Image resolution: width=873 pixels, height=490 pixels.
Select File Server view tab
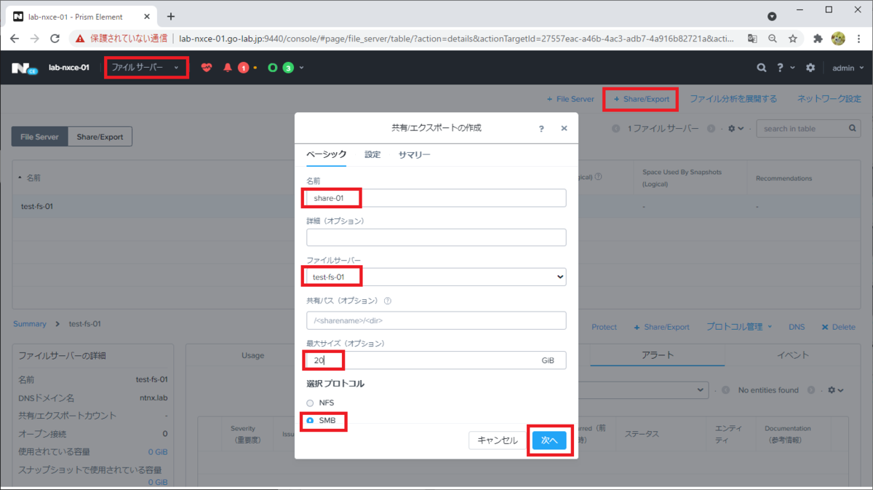[x=40, y=136]
